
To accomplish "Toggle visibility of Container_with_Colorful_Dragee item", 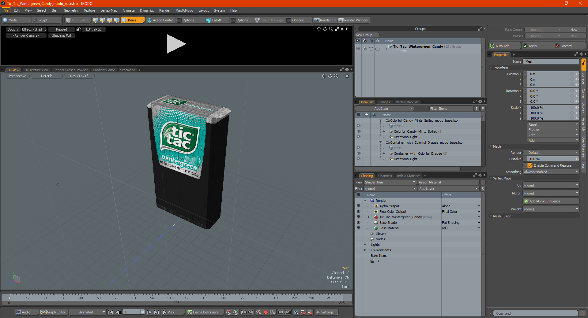I will (359, 153).
